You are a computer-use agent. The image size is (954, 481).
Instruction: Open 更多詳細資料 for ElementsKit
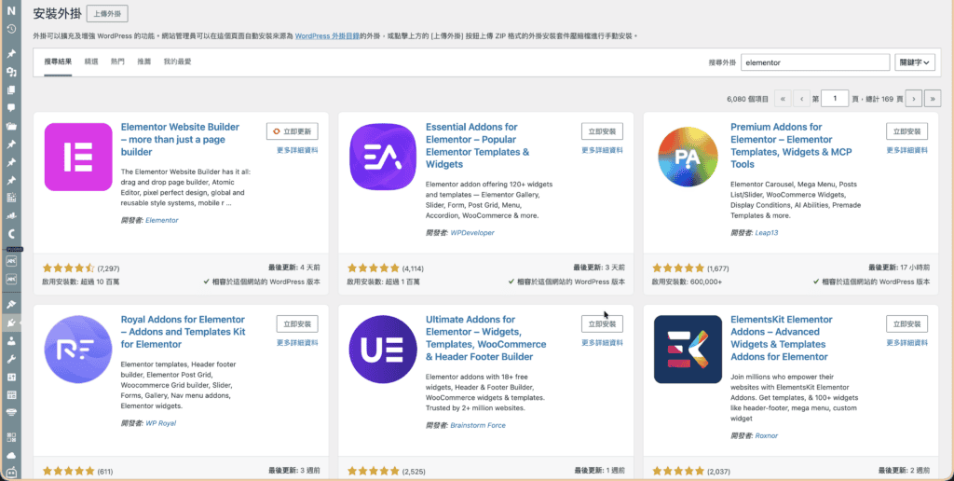pyautogui.click(x=906, y=343)
